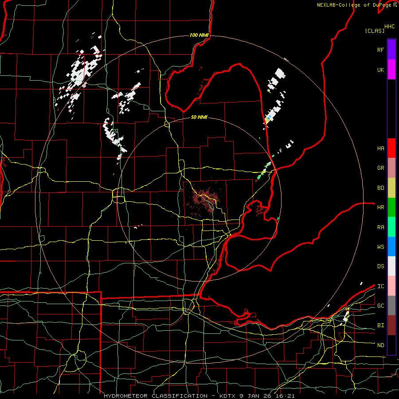Click the BI brown legend swatch
Screen dimensions: 399x399
click(x=391, y=325)
